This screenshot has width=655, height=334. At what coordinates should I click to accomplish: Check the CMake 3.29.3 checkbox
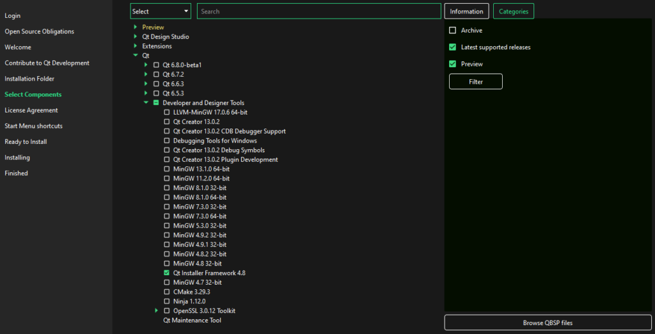(167, 291)
